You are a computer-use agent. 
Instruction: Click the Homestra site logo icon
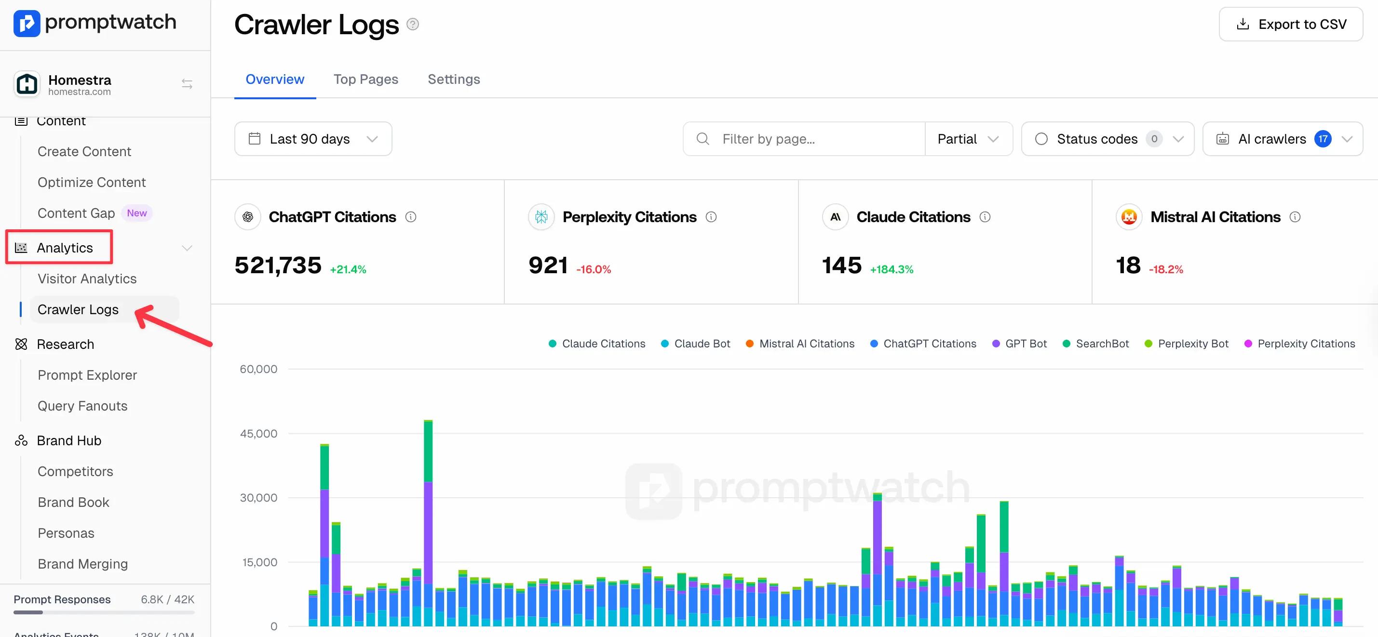coord(27,84)
